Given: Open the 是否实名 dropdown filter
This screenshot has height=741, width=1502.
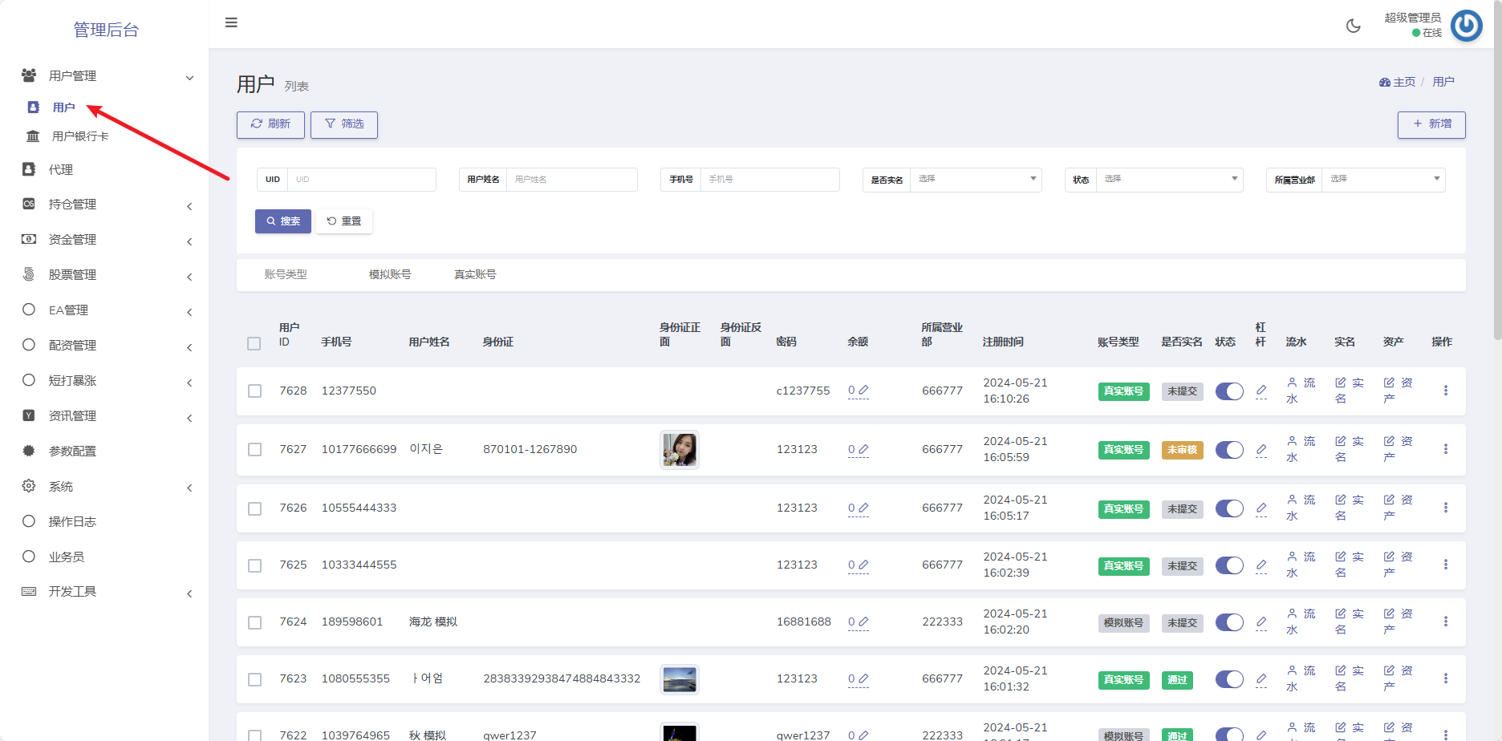Looking at the screenshot, I should [975, 180].
